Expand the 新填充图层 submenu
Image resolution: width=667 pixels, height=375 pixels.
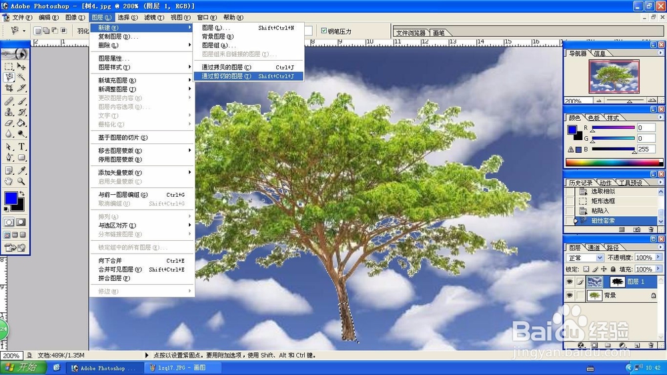pos(142,80)
